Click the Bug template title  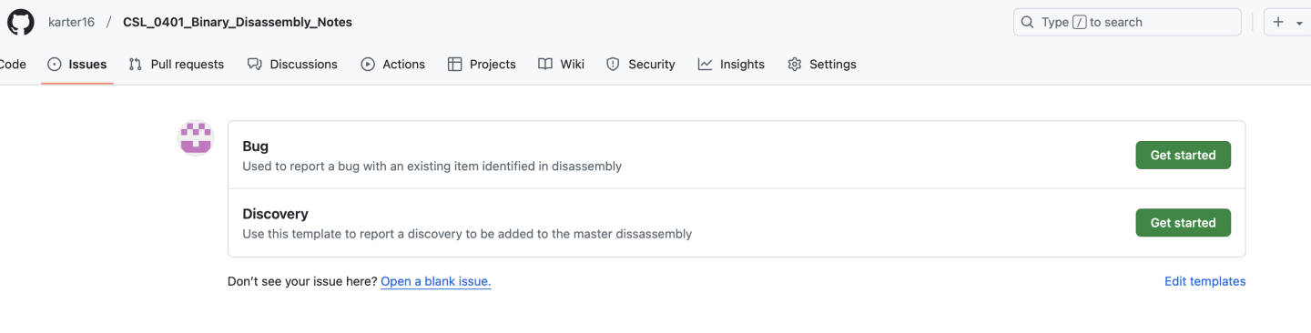point(255,146)
